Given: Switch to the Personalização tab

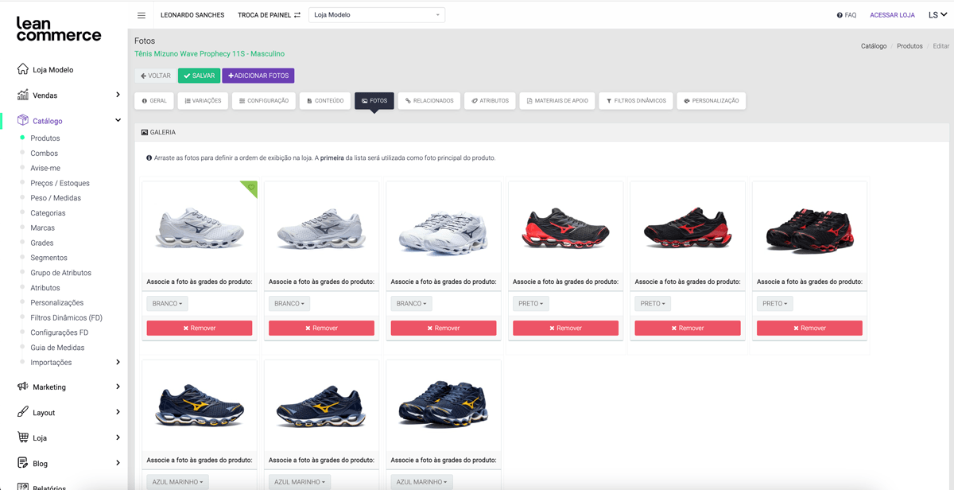Looking at the screenshot, I should (x=712, y=101).
